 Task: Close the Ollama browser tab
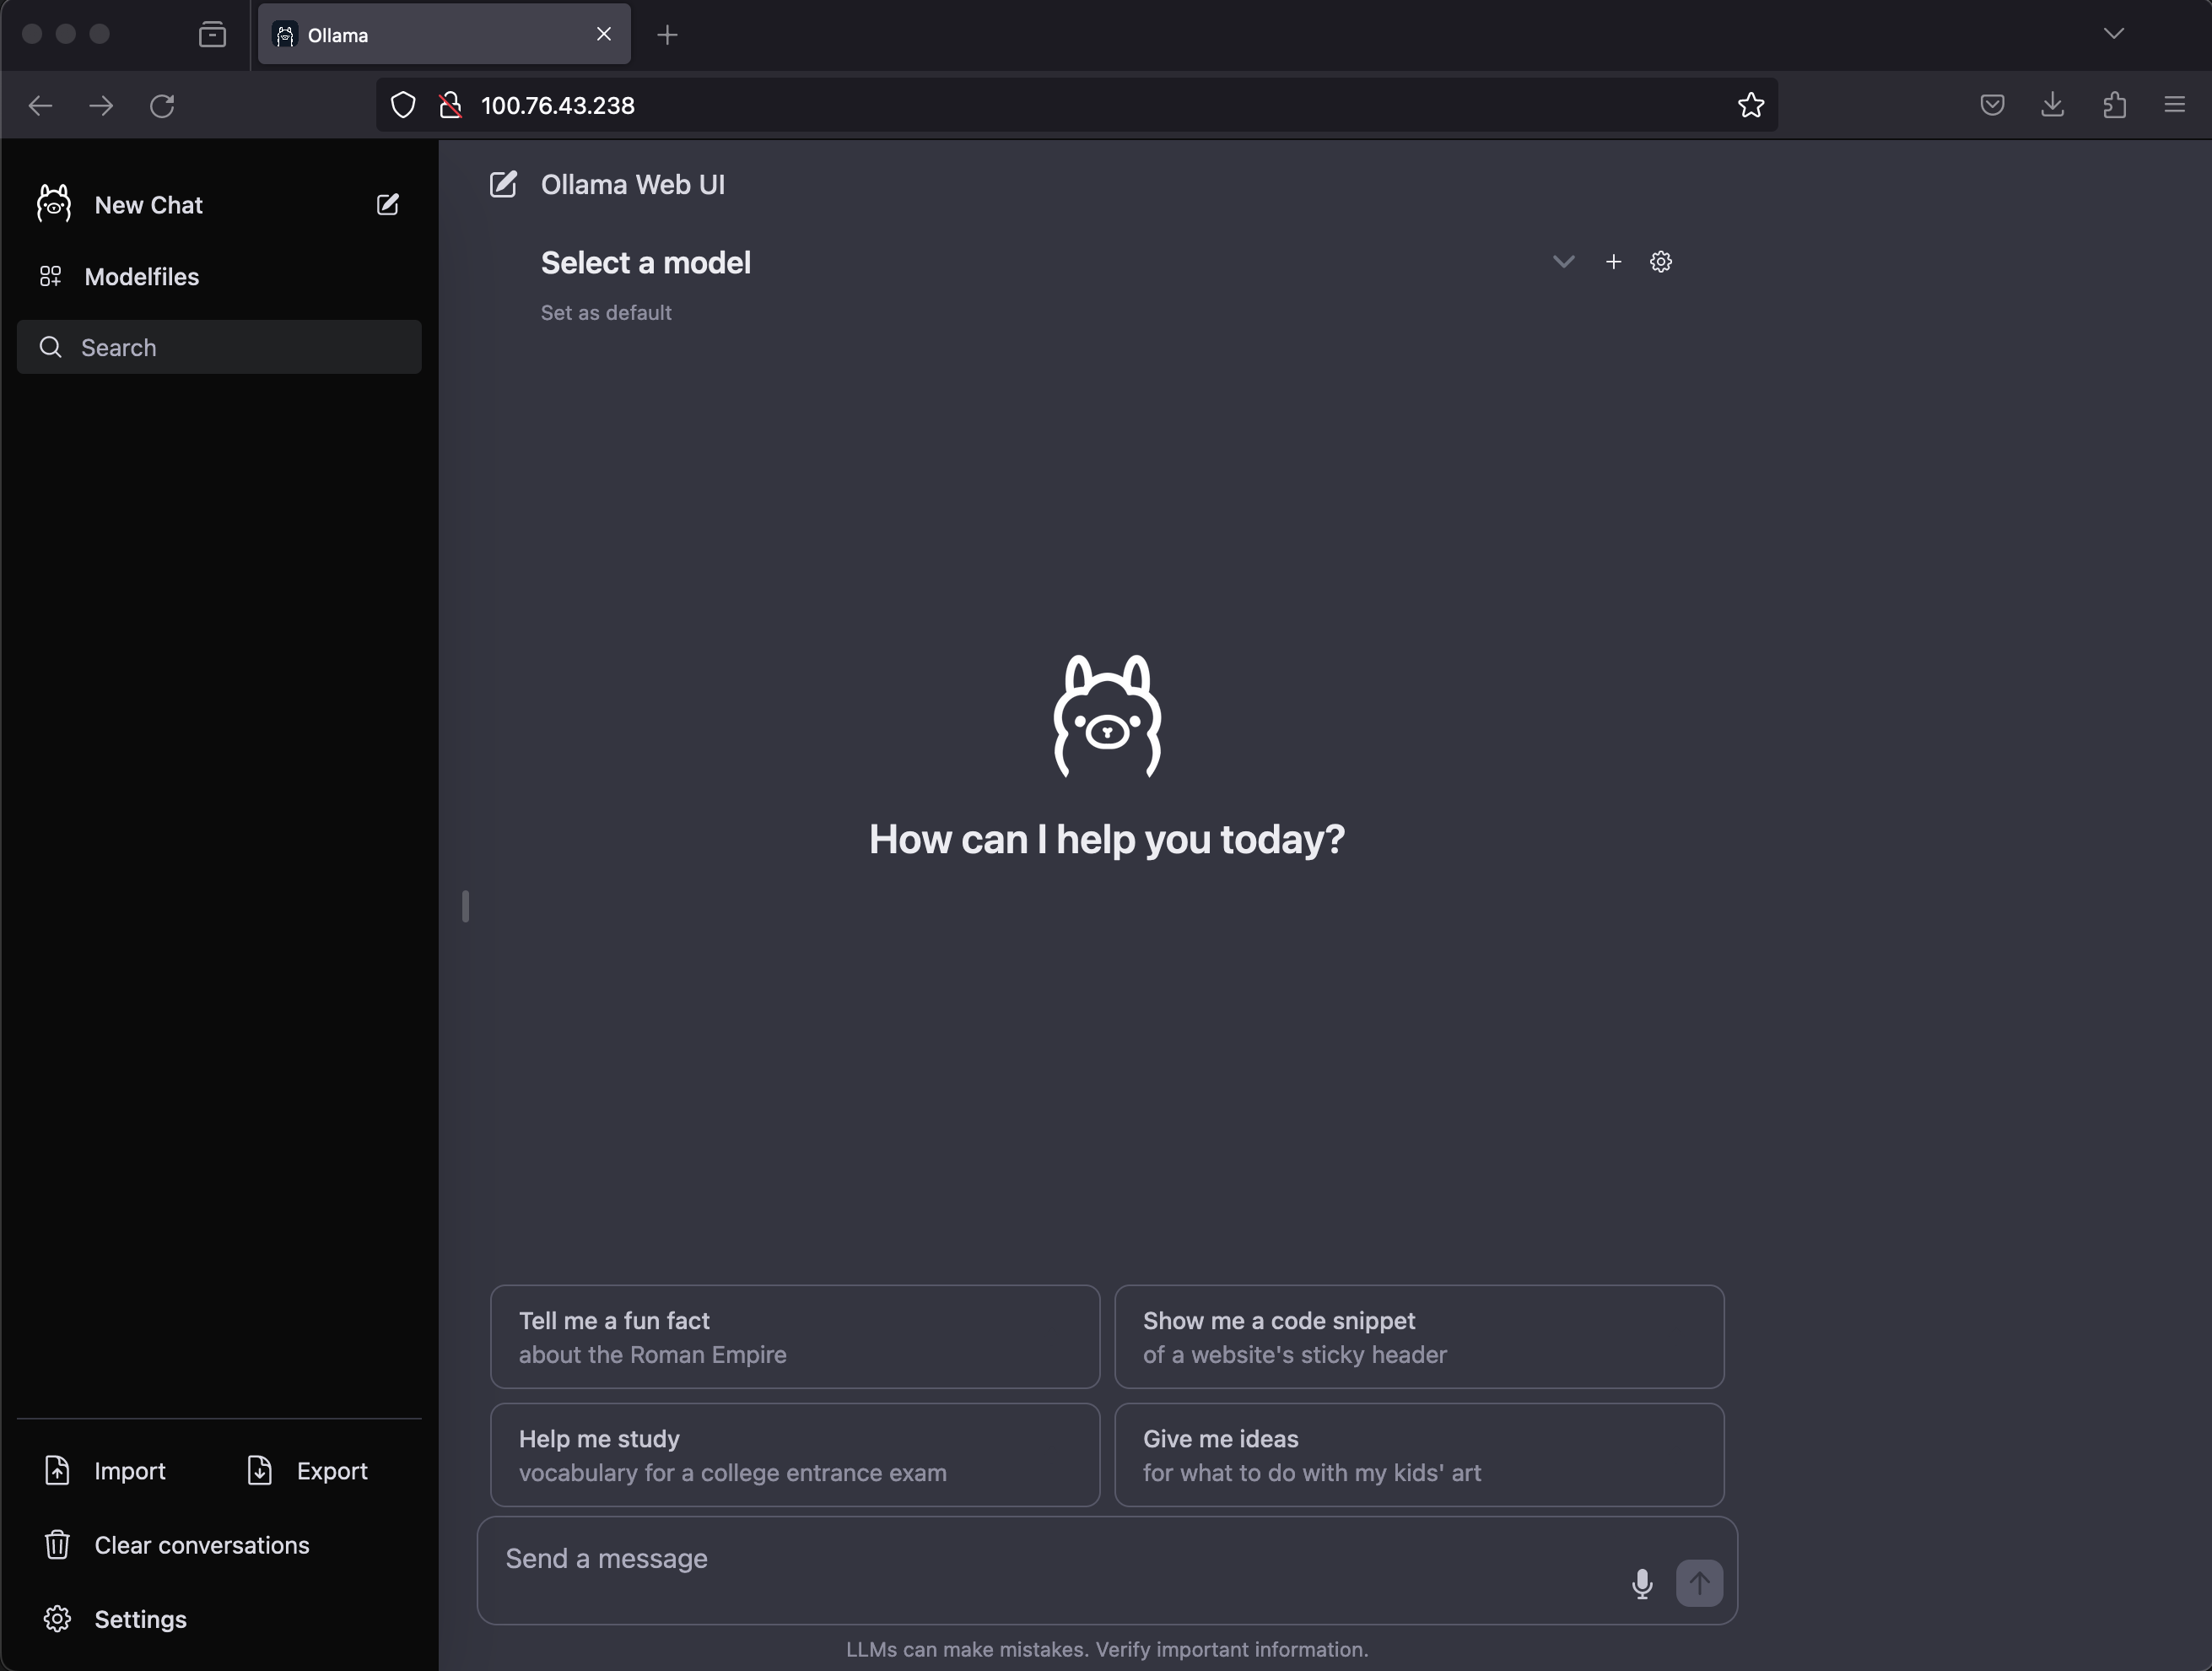coord(604,34)
